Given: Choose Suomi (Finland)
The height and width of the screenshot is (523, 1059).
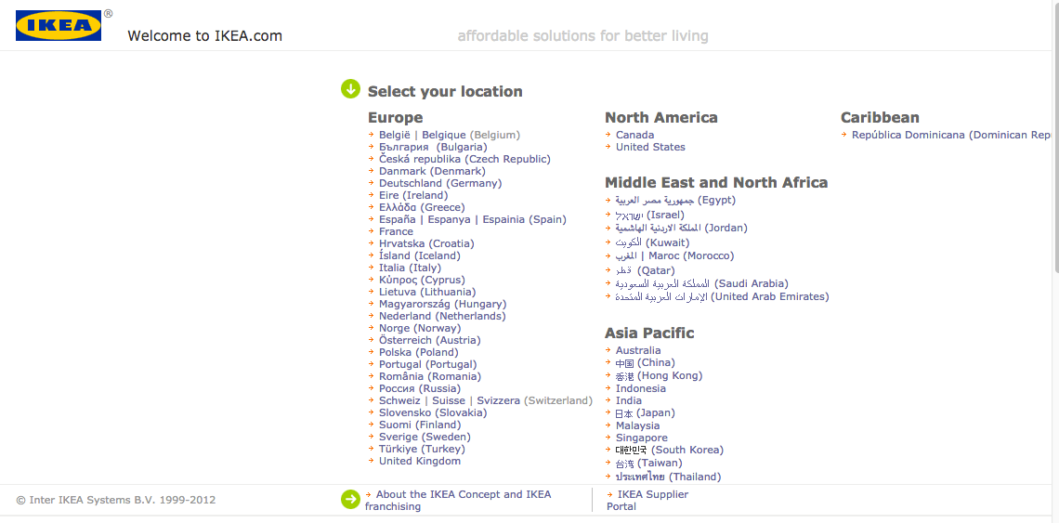Looking at the screenshot, I should point(420,425).
